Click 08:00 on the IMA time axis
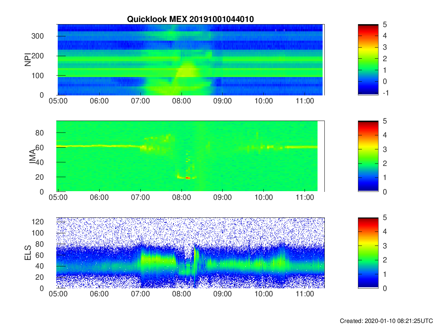The width and height of the screenshot is (433, 324). pos(181,198)
